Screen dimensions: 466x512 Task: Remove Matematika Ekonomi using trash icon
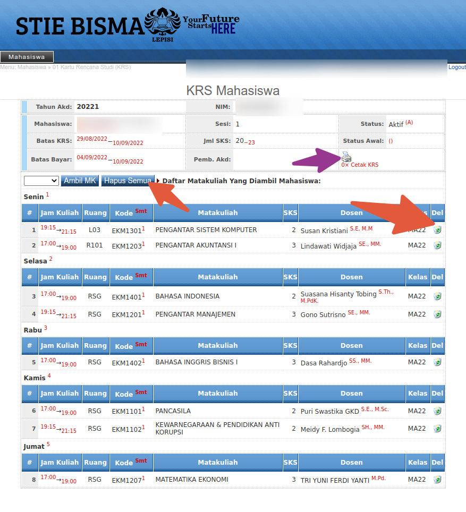(437, 480)
